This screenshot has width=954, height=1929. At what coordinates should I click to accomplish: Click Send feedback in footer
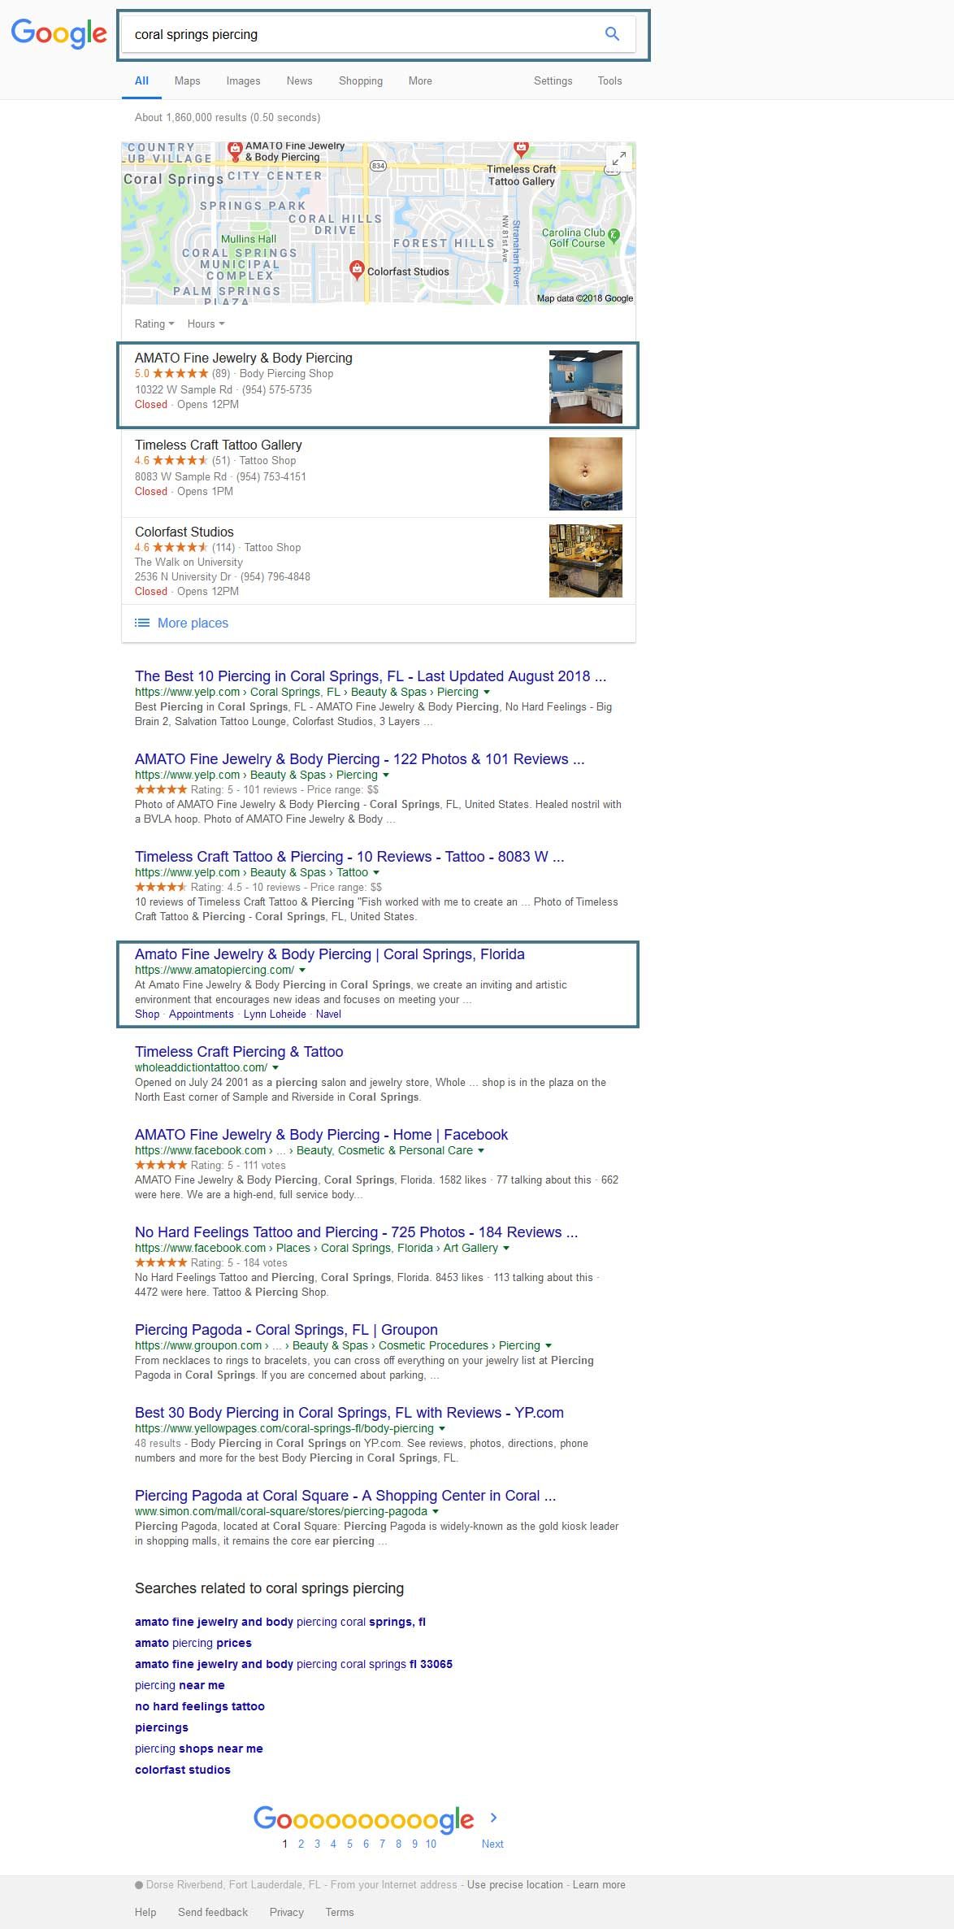[x=213, y=1912]
